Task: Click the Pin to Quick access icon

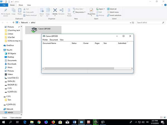Action: (6, 10)
